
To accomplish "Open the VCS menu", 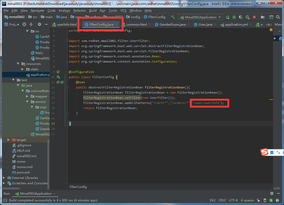I will click(x=123, y=11).
